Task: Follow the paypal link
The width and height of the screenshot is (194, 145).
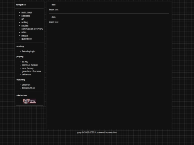Action: 25,36
